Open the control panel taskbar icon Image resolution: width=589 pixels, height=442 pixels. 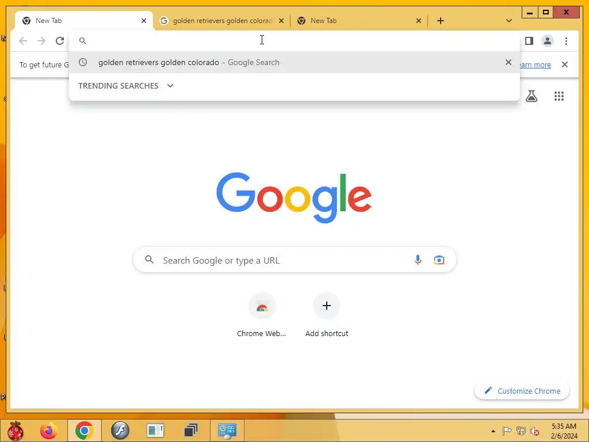[227, 430]
